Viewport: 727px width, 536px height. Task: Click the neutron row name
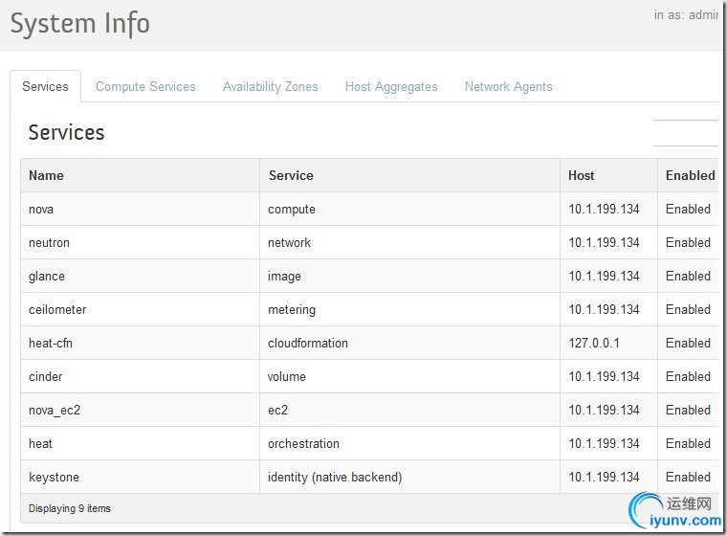[49, 242]
